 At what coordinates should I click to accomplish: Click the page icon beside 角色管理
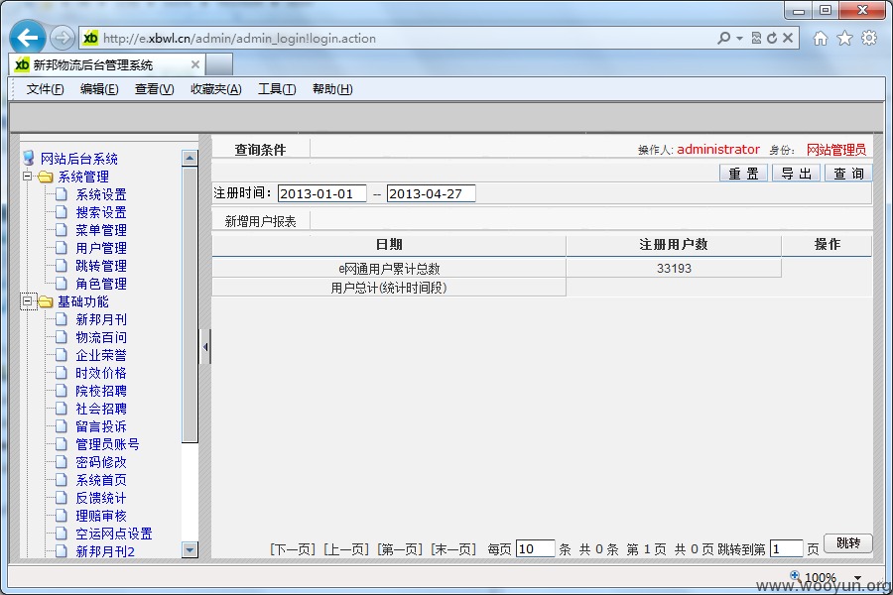62,284
